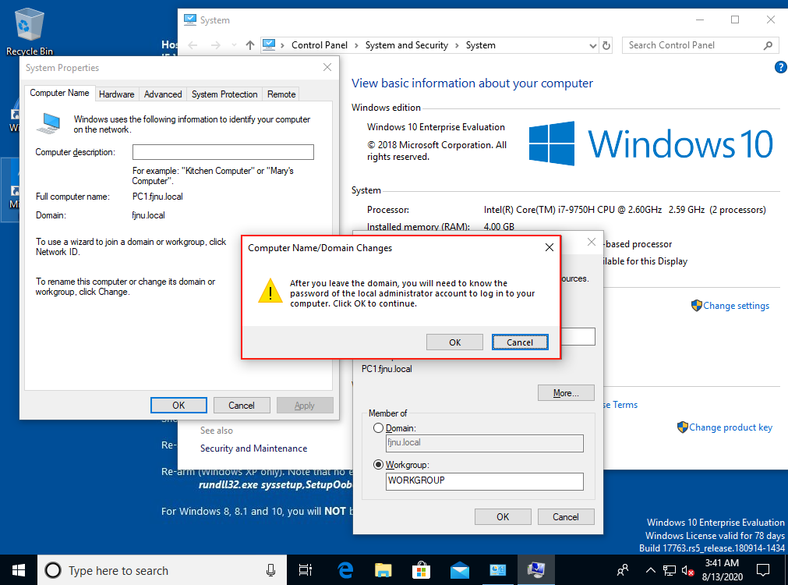The width and height of the screenshot is (788, 585).
Task: Close the Member of dialog behind the warning
Action: (592, 242)
